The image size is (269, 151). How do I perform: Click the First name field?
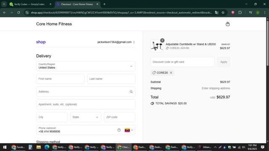(60, 79)
